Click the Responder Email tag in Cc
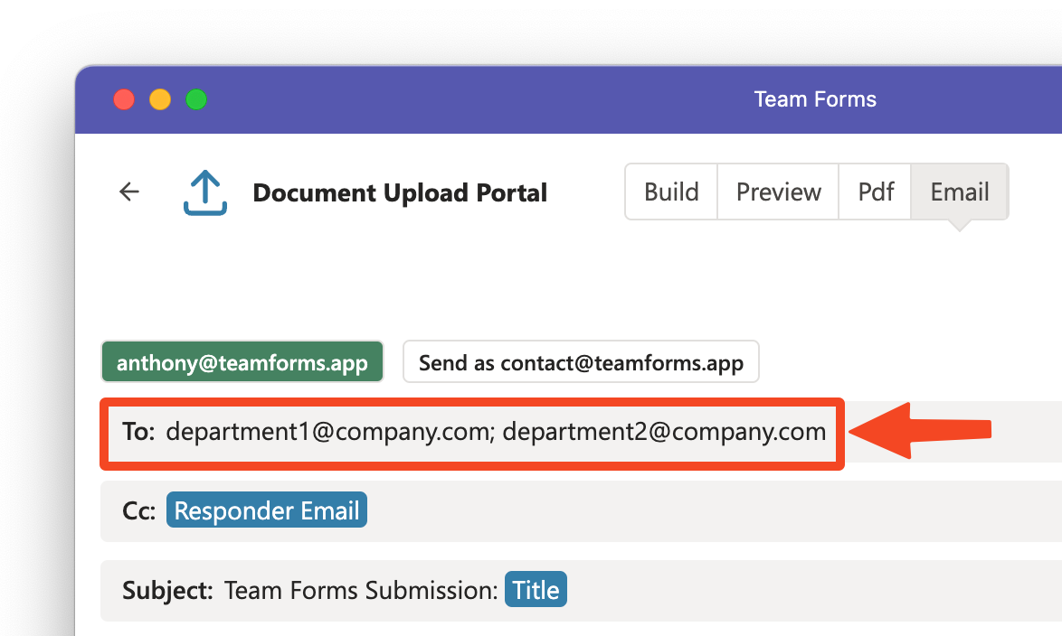The image size is (1062, 636). pyautogui.click(x=267, y=510)
